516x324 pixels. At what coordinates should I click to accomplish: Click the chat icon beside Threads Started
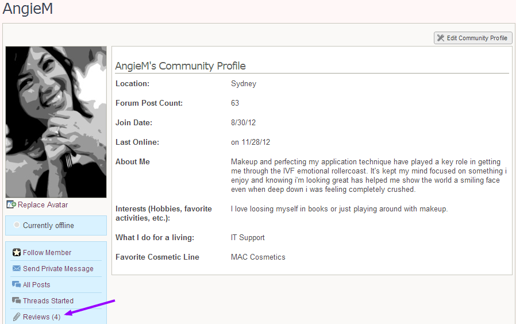17,300
